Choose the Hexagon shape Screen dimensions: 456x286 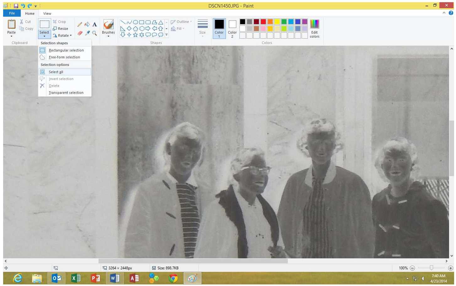pos(142,29)
